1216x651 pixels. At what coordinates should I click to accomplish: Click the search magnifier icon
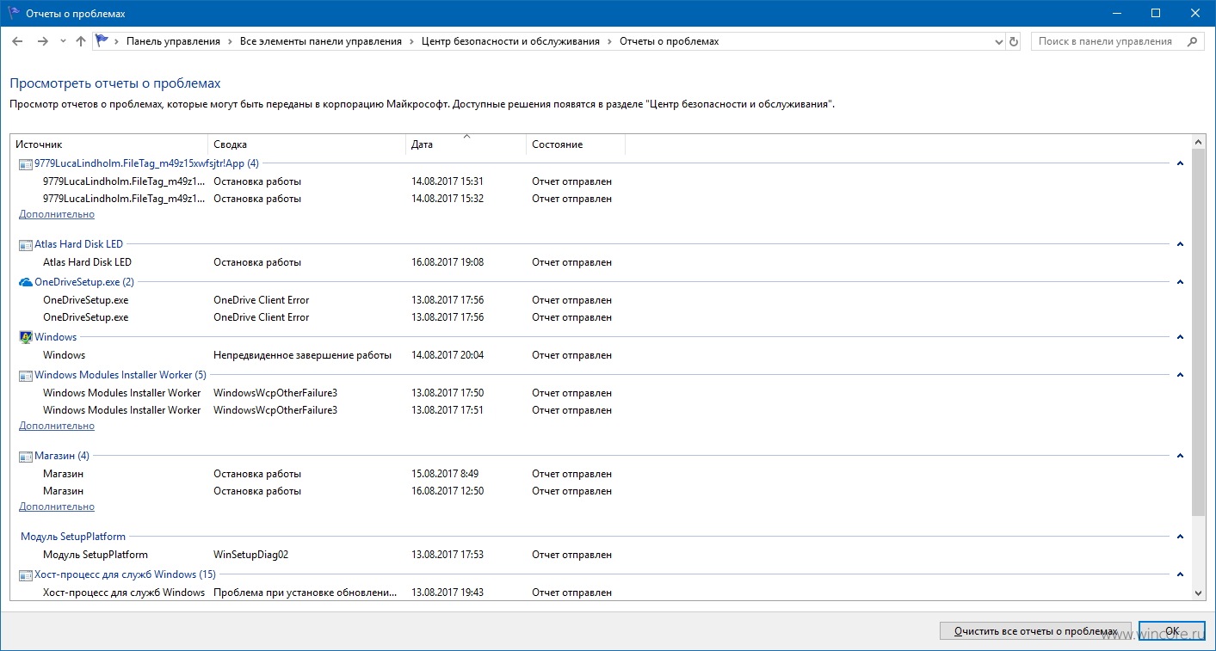pos(1193,41)
